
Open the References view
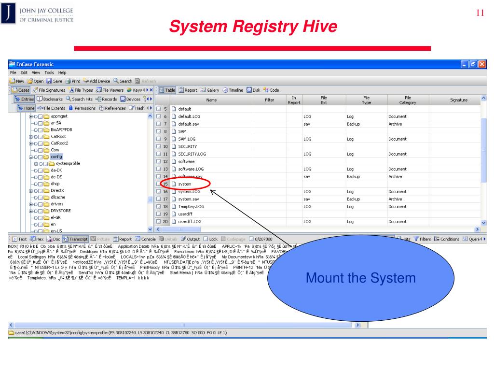(112, 108)
